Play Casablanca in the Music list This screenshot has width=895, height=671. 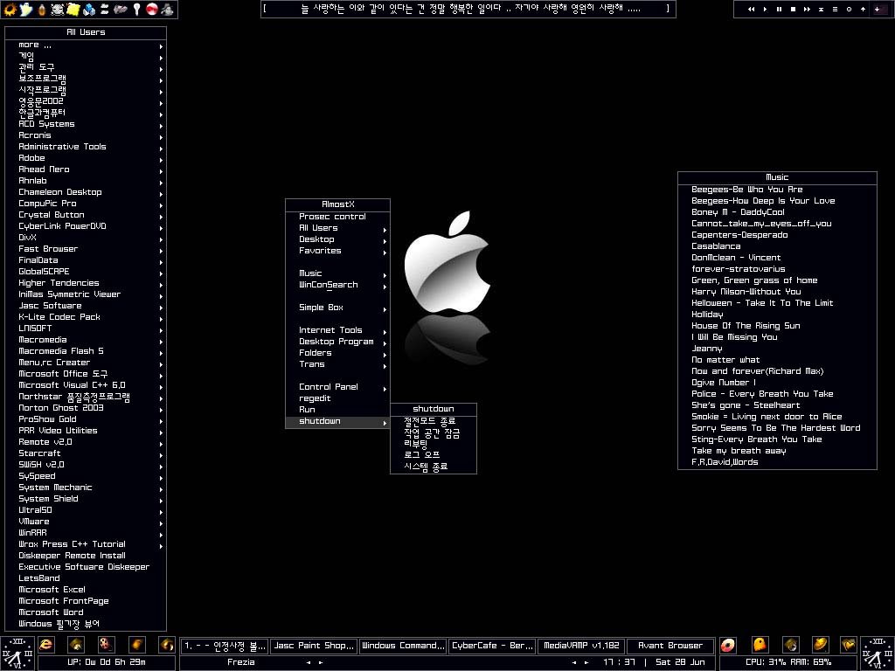777,246
